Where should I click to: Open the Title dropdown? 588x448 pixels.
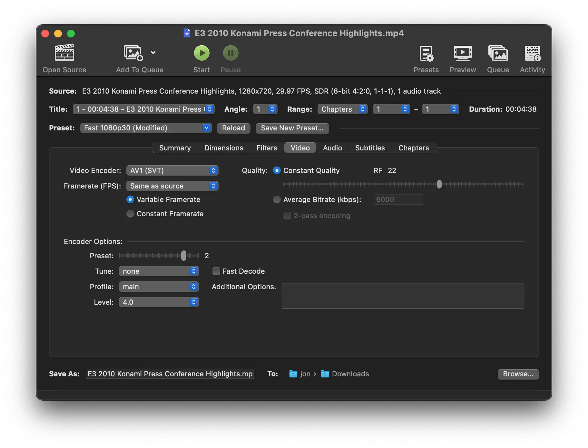143,109
